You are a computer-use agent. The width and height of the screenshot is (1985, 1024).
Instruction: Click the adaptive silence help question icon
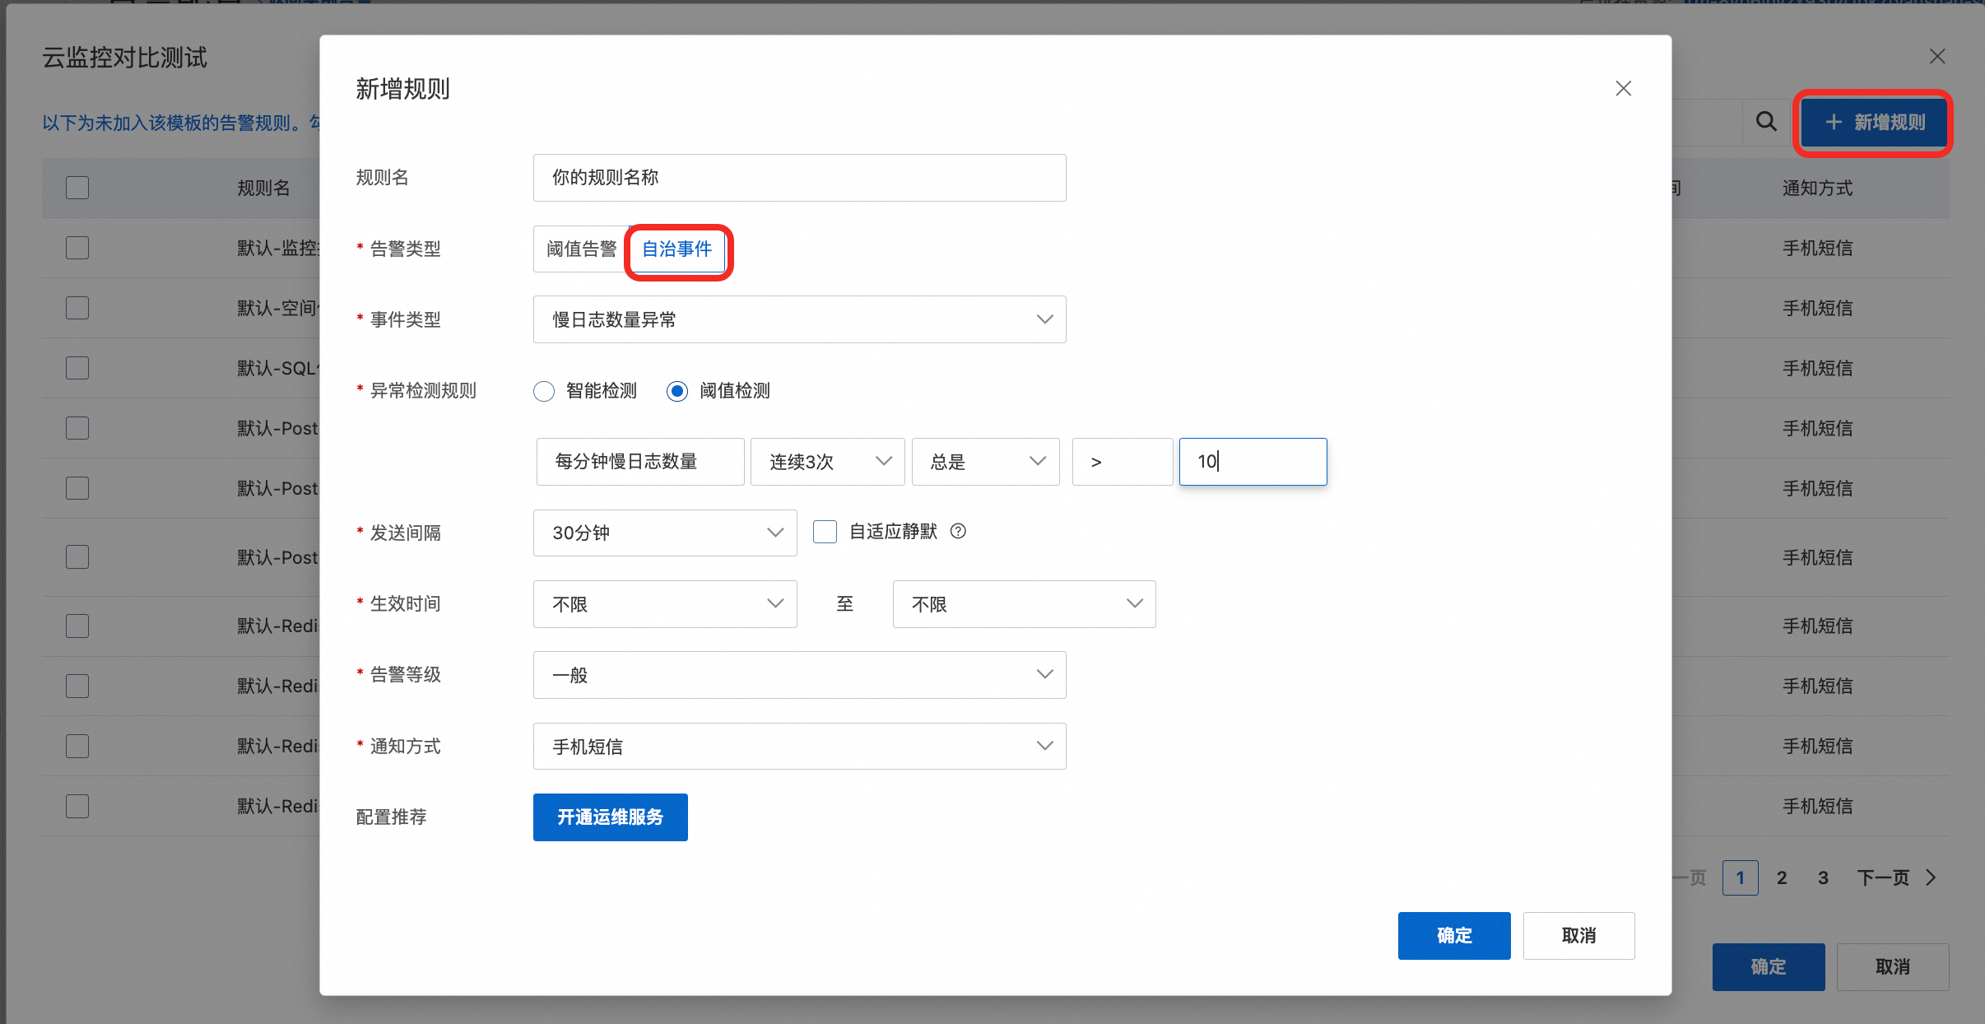click(958, 531)
